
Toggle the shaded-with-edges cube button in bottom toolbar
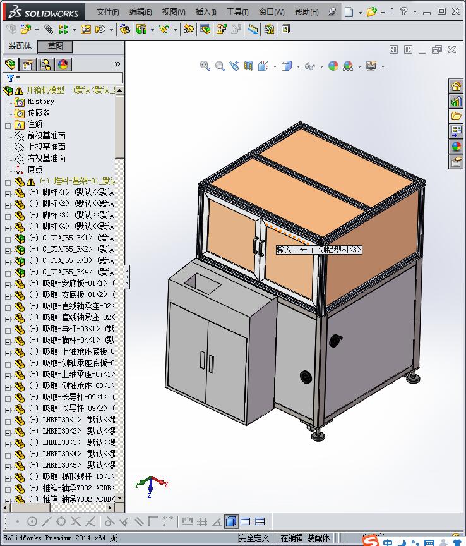231,521
